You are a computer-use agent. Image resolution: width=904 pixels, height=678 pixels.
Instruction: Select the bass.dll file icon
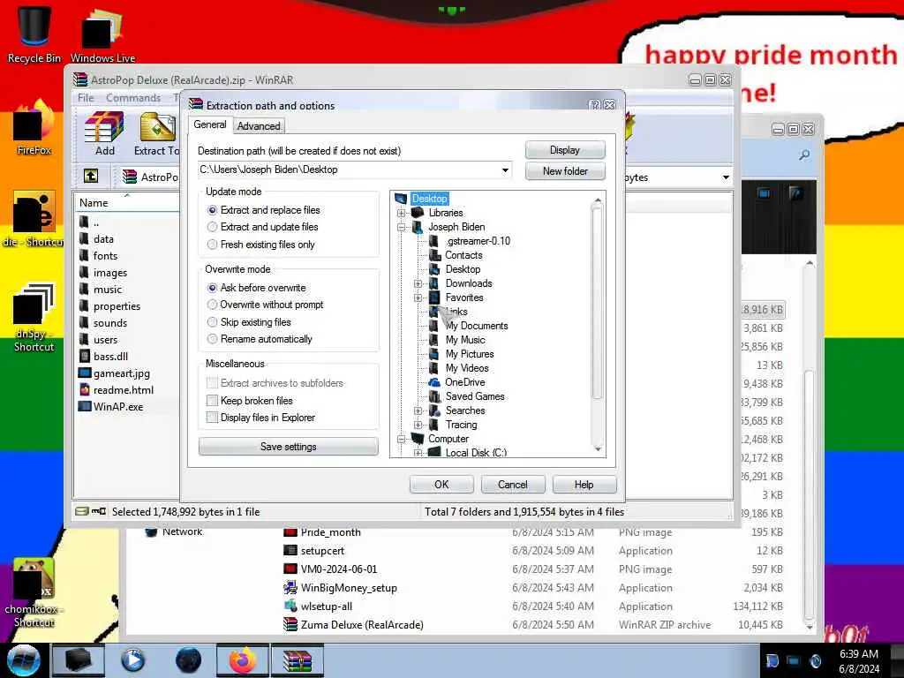tap(84, 357)
